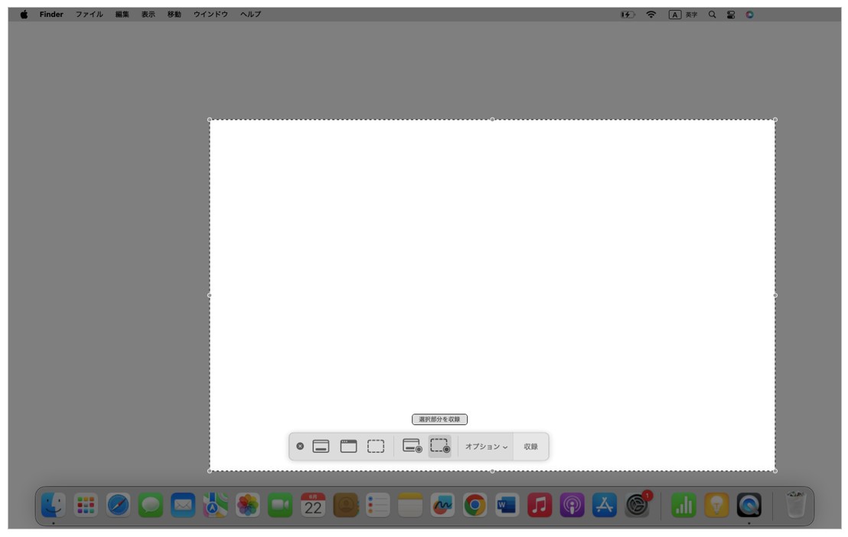Click the left-edge midpoint selection handle
The height and width of the screenshot is (537, 848).
[x=210, y=296]
